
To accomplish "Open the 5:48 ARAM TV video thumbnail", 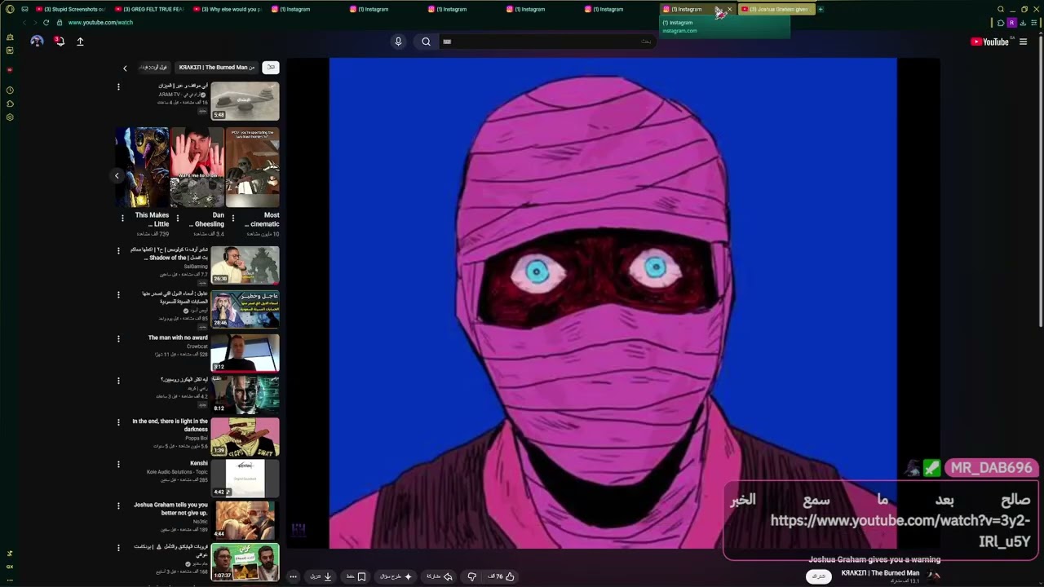I will click(x=245, y=101).
